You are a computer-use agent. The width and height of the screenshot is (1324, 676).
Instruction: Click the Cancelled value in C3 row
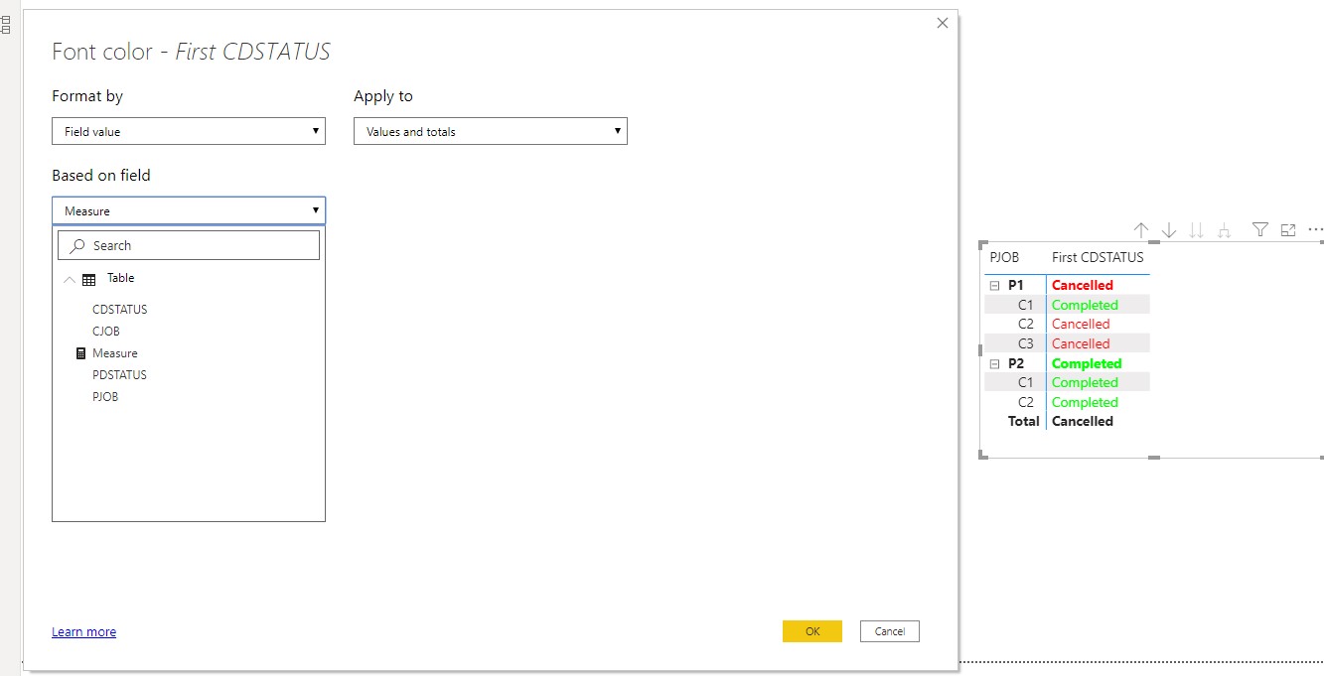pyautogui.click(x=1081, y=343)
